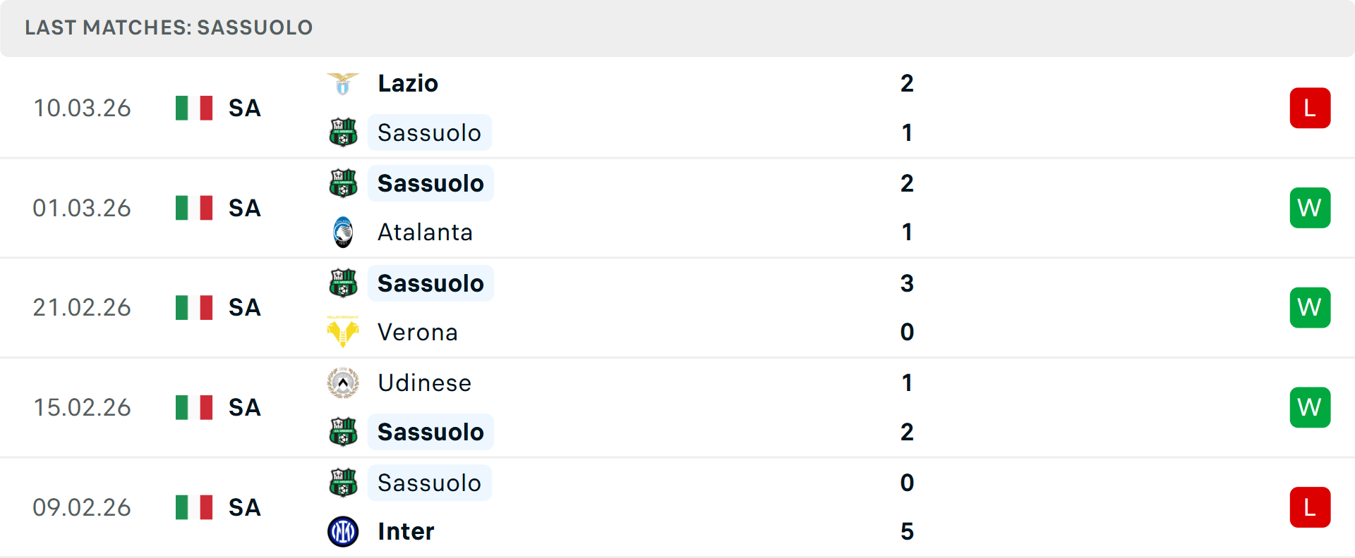Expand the Sassuolo vs Verona match row
1355x558 pixels.
click(x=677, y=307)
